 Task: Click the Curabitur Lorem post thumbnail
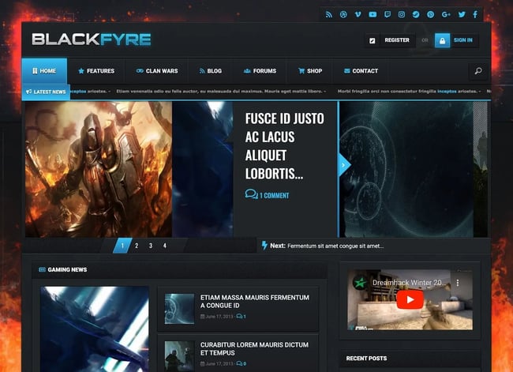pyautogui.click(x=179, y=356)
